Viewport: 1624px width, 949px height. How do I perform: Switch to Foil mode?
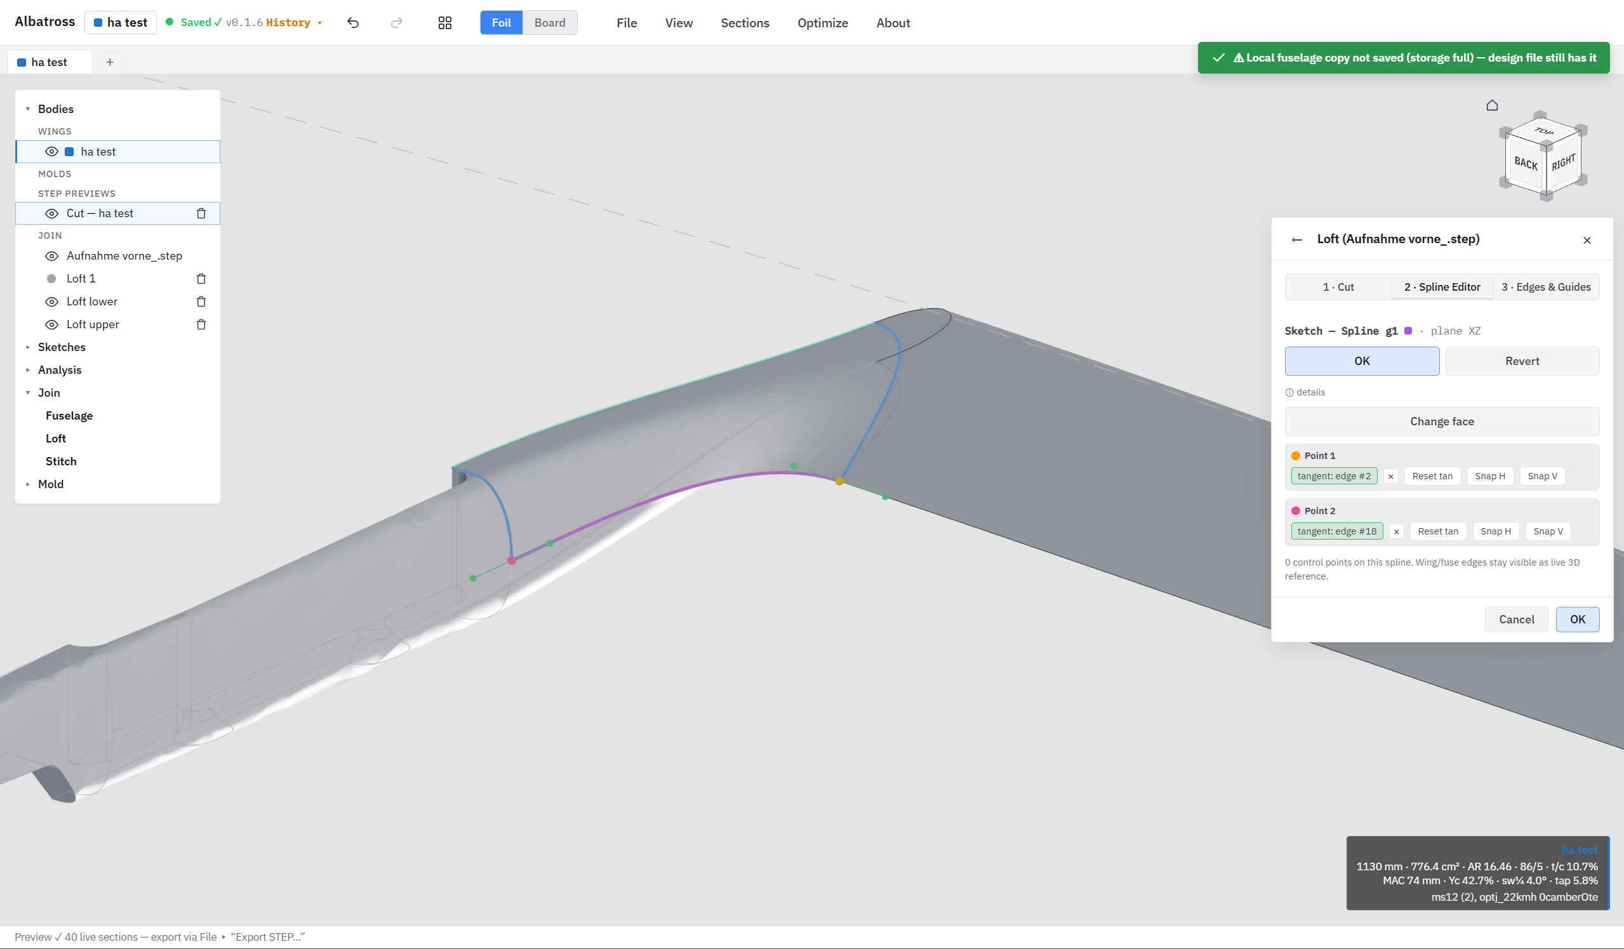tap(501, 23)
